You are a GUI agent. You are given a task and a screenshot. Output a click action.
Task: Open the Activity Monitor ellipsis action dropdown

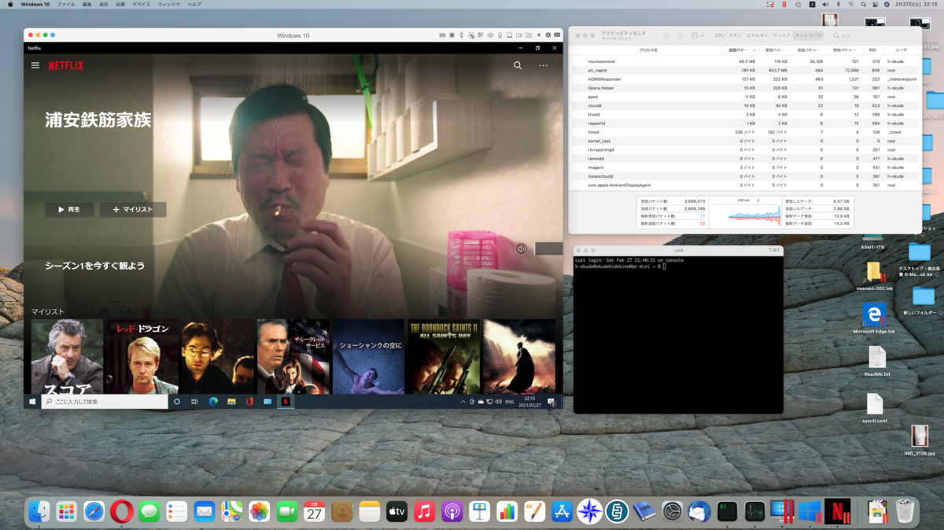697,35
